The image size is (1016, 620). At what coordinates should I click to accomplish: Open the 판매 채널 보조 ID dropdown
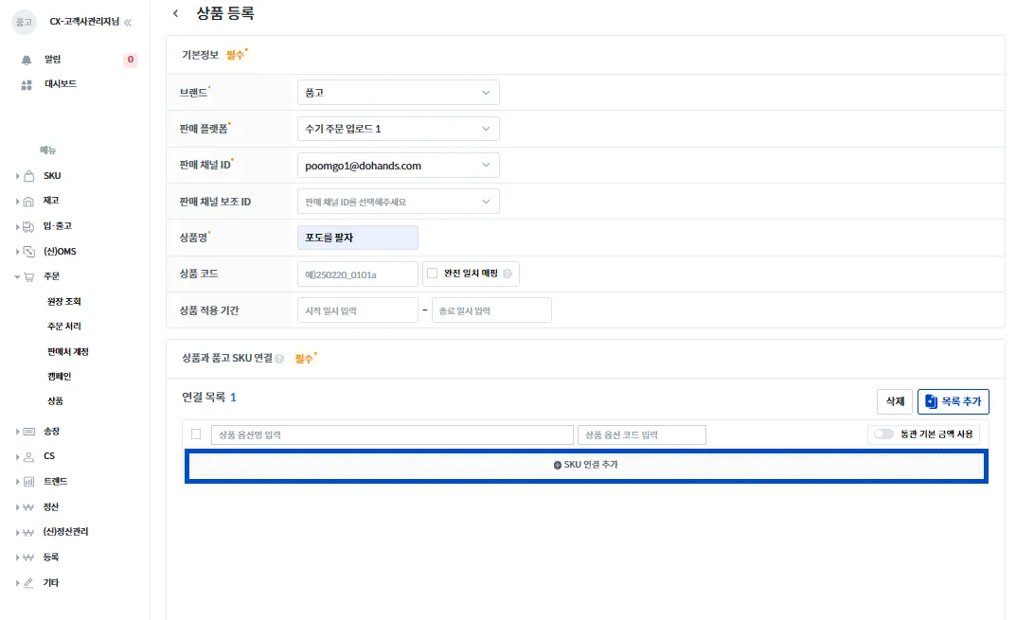pos(398,202)
